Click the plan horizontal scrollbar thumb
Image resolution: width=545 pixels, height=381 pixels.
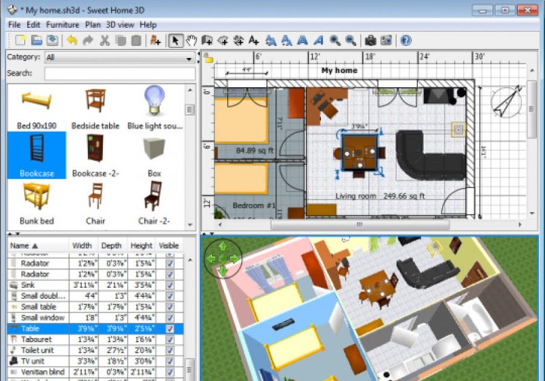click(x=360, y=224)
